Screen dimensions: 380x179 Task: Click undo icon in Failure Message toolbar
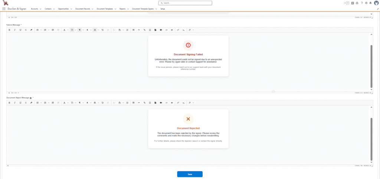pos(102,30)
